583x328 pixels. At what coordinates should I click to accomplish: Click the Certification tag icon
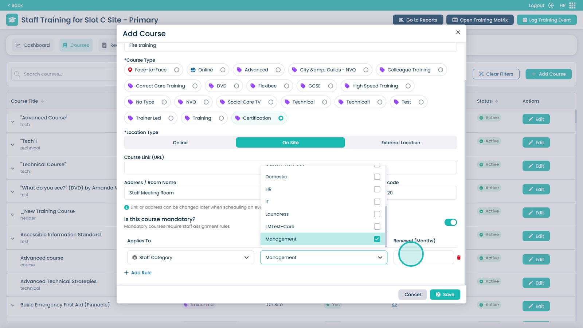click(238, 118)
